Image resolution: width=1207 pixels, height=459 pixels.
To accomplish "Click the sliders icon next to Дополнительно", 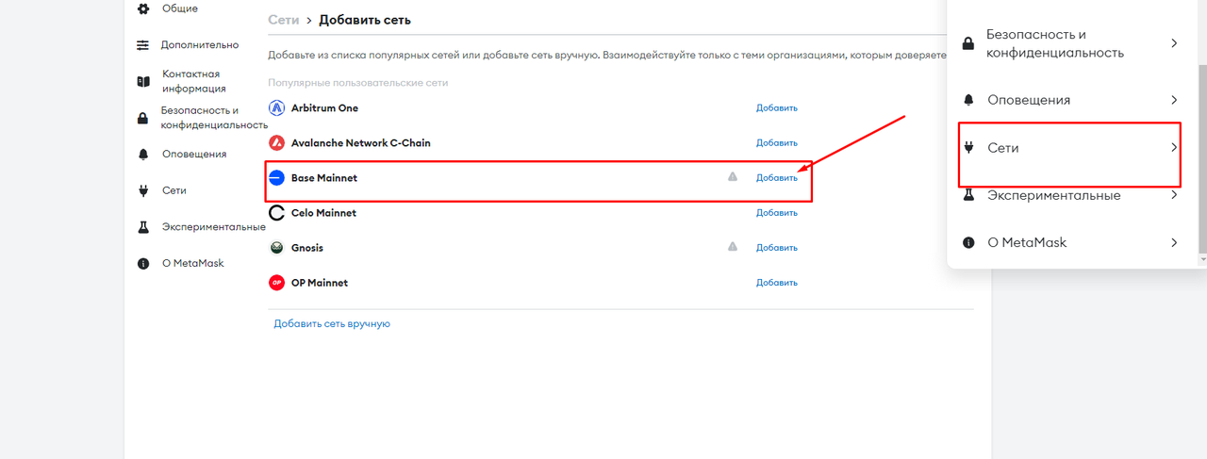I will (143, 44).
